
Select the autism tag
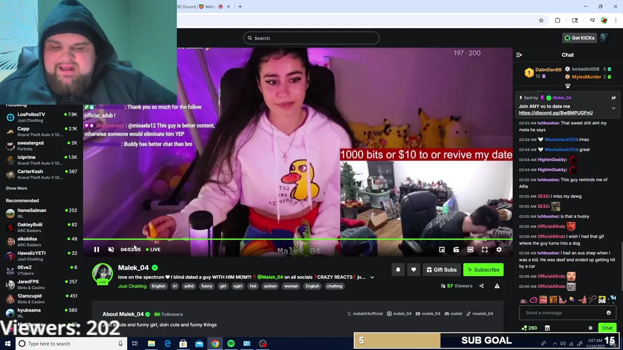[x=270, y=286]
